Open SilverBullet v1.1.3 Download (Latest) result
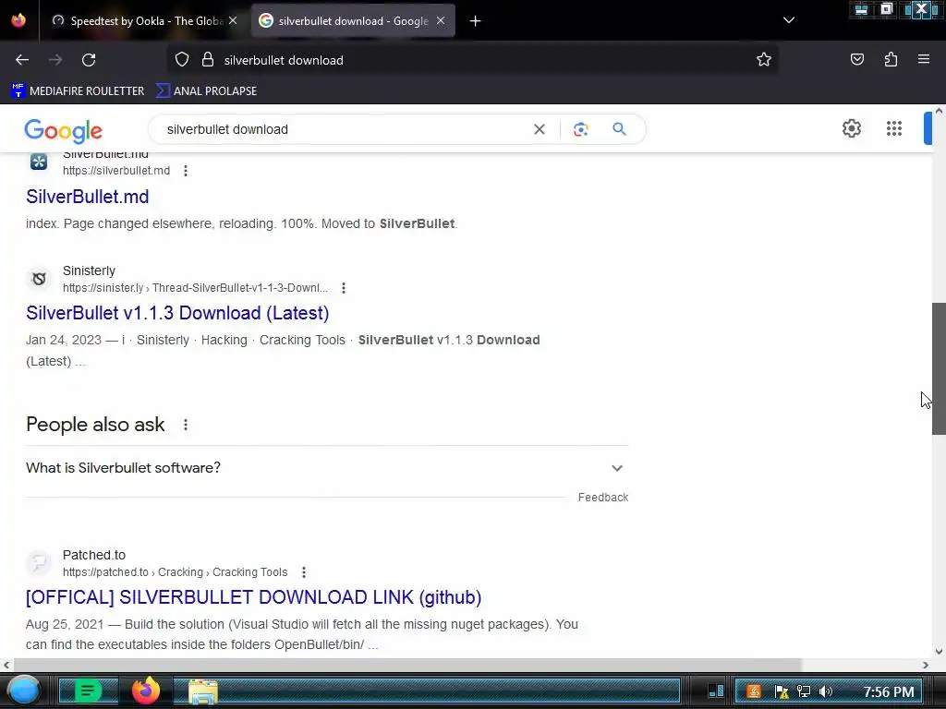Screen dimensions: 946x709 pyautogui.click(x=177, y=313)
